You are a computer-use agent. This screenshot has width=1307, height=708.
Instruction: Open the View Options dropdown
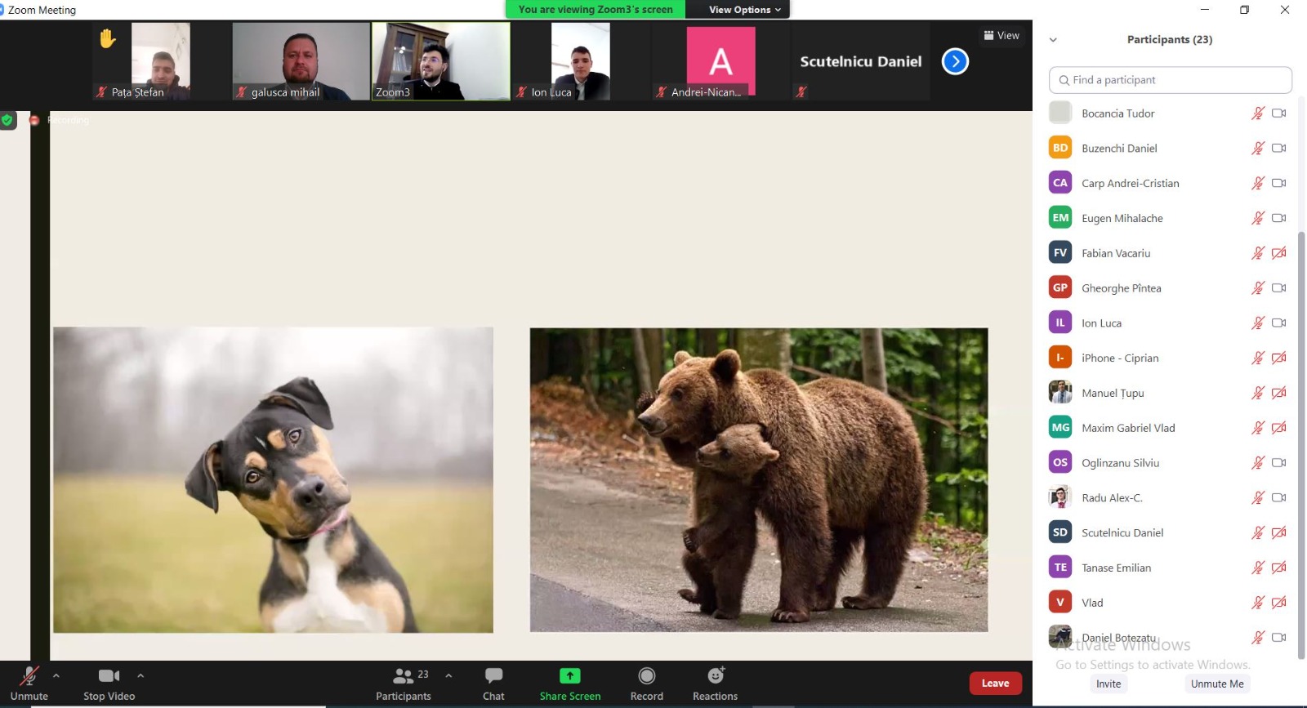coord(744,10)
